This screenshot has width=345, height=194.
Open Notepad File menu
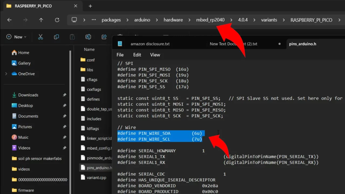point(120,55)
